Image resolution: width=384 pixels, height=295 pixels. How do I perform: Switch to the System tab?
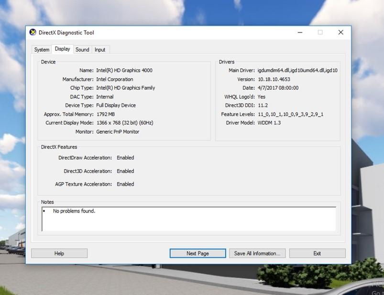[42, 50]
